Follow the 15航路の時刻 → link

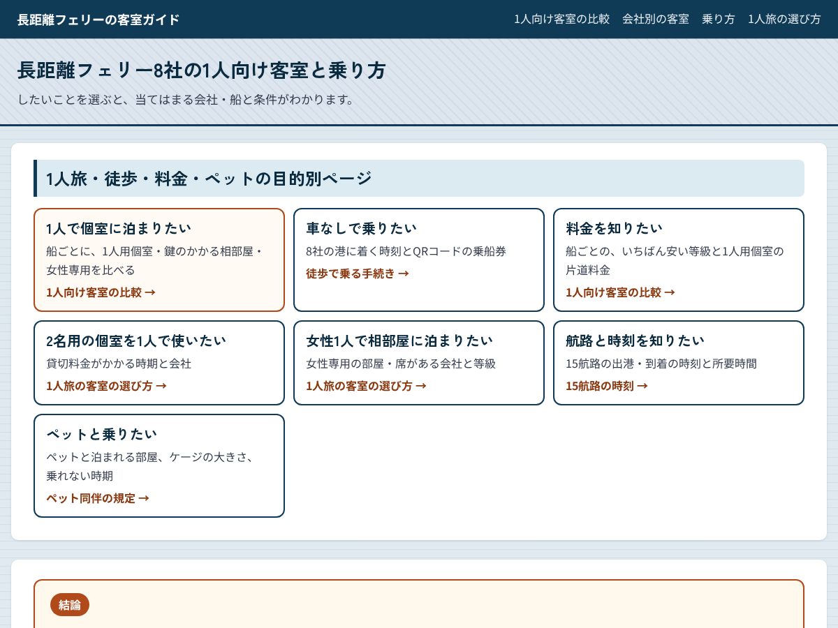point(607,386)
